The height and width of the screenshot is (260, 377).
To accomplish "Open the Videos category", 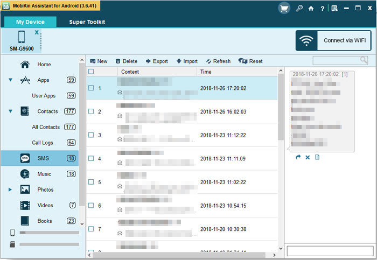I will 45,205.
